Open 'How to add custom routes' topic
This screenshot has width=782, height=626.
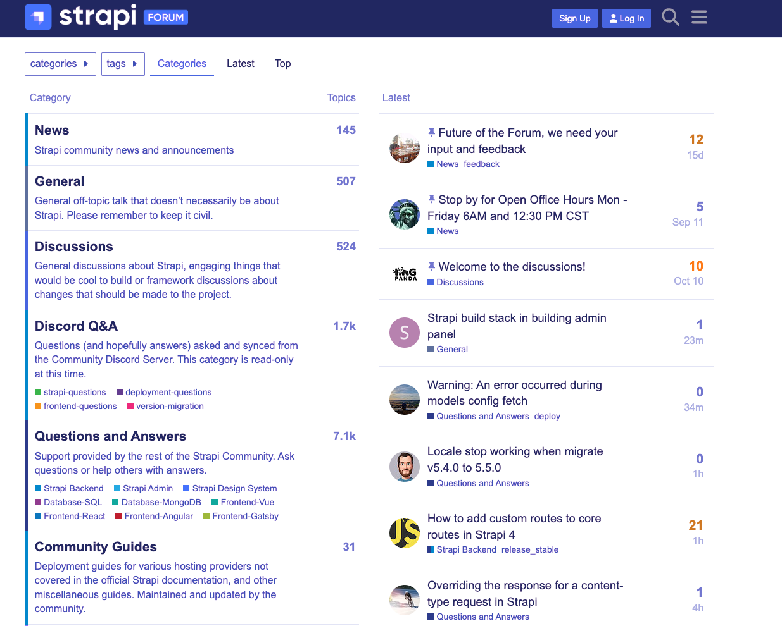pyautogui.click(x=514, y=527)
